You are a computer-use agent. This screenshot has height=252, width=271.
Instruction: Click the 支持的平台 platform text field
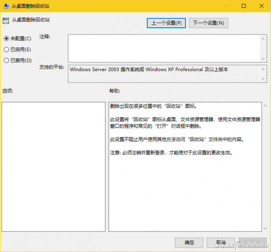tap(164, 74)
